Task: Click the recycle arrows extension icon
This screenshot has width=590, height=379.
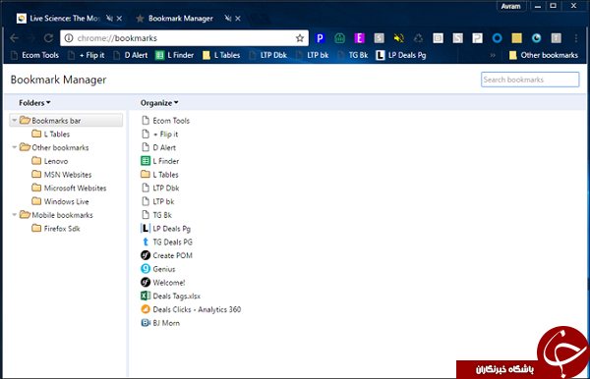Action: click(419, 38)
